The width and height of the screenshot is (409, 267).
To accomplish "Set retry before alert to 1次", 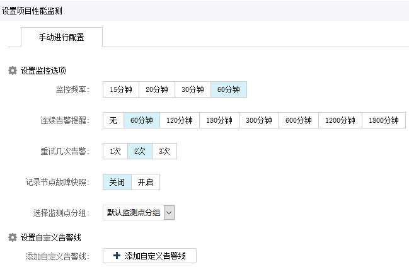I will (x=115, y=151).
